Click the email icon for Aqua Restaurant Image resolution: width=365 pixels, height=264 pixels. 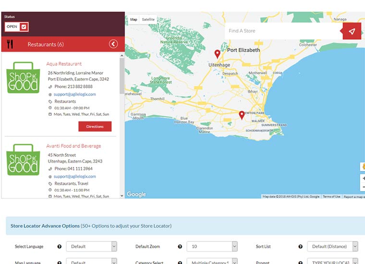point(50,95)
